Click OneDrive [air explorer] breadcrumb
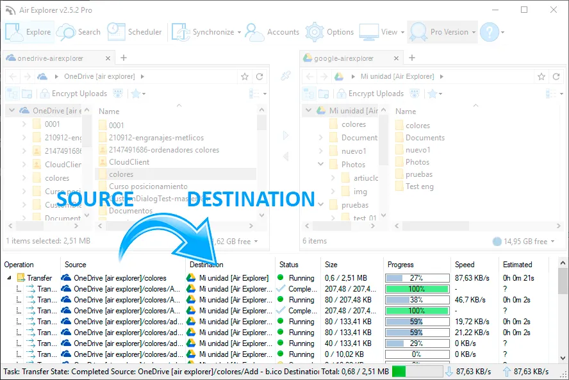The width and height of the screenshot is (569, 380). 99,77
